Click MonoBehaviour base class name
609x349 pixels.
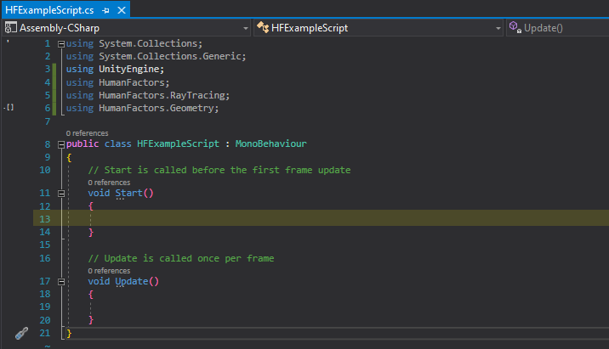271,144
